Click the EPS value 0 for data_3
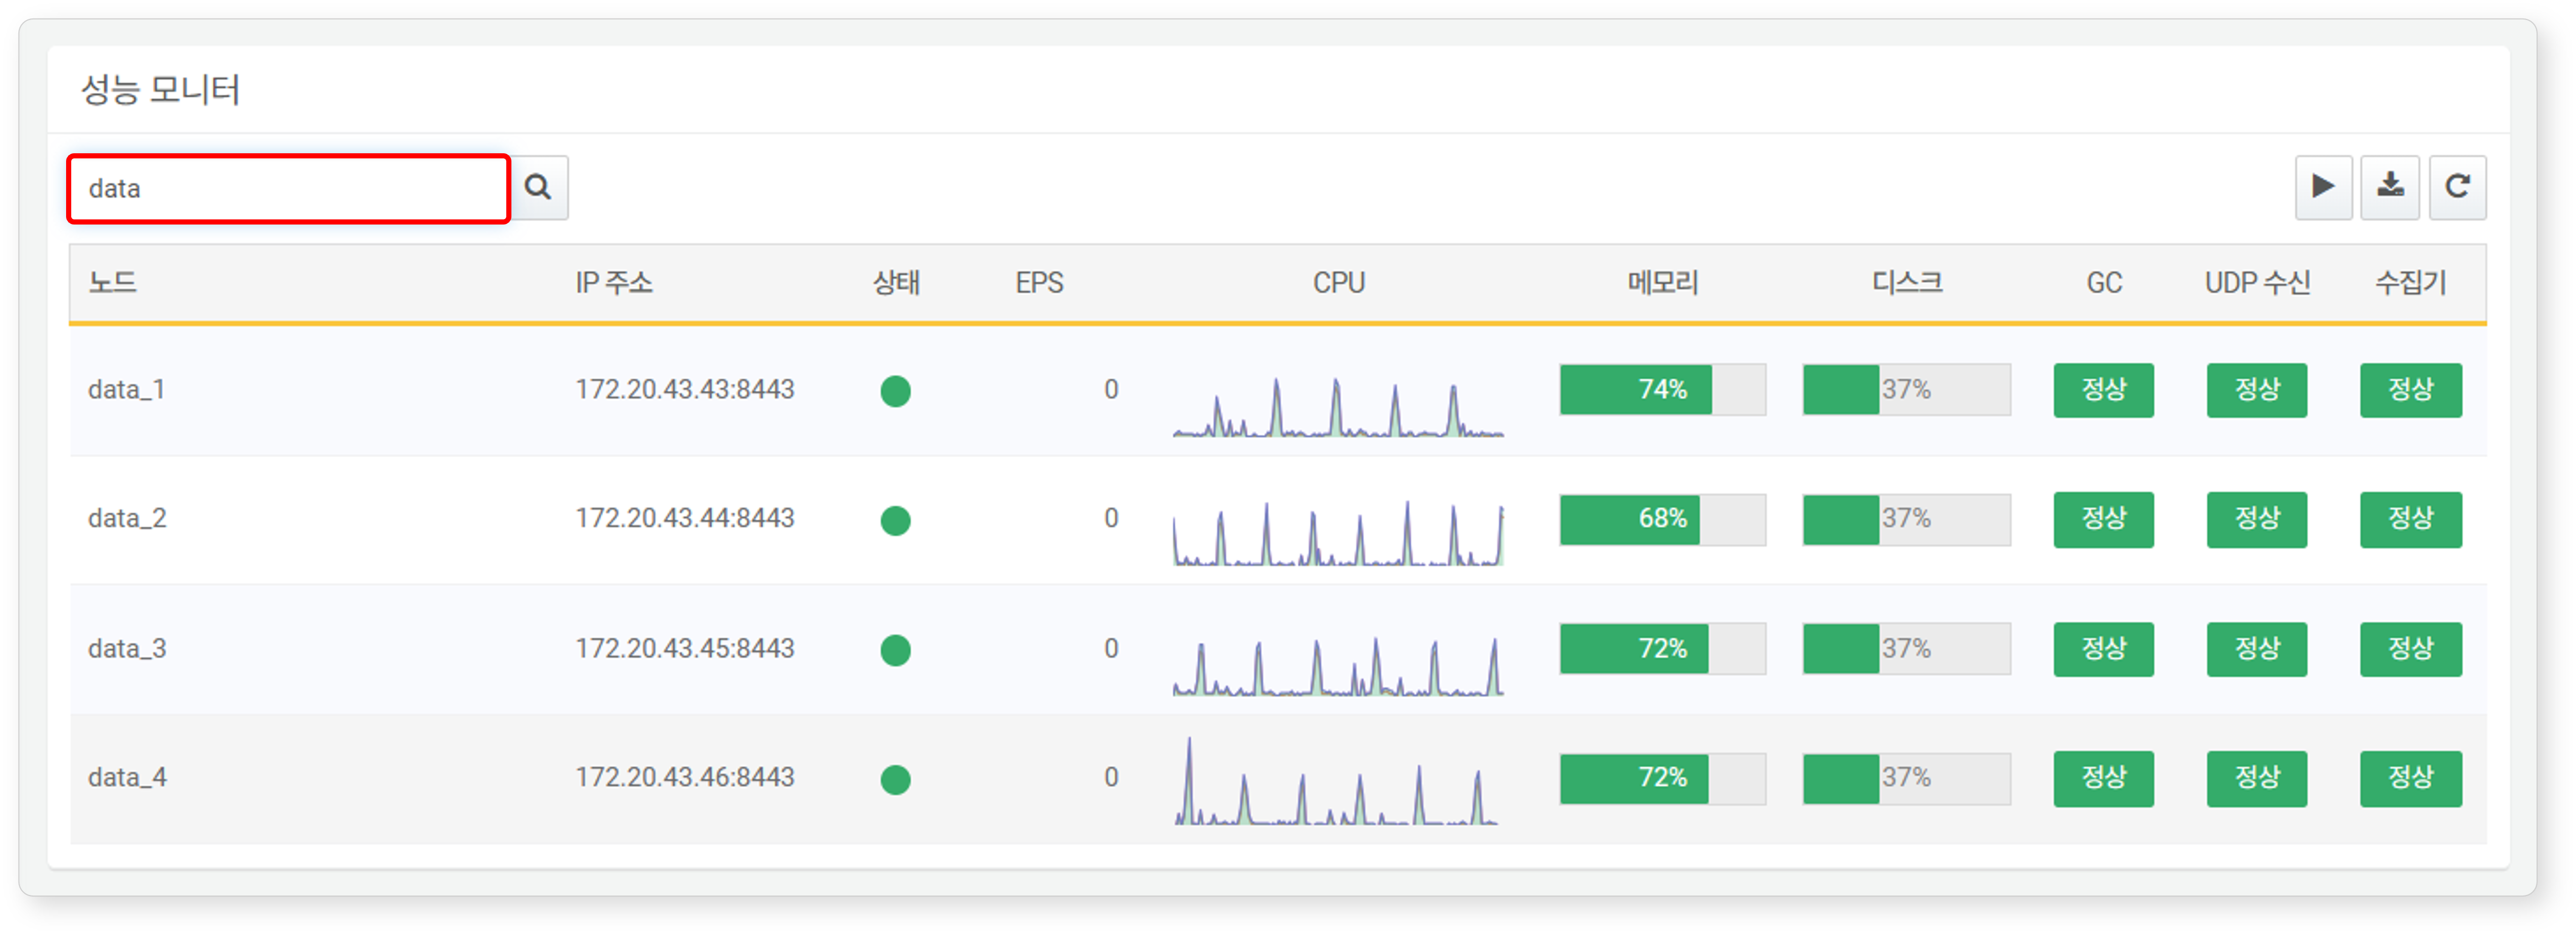 click(x=1111, y=648)
